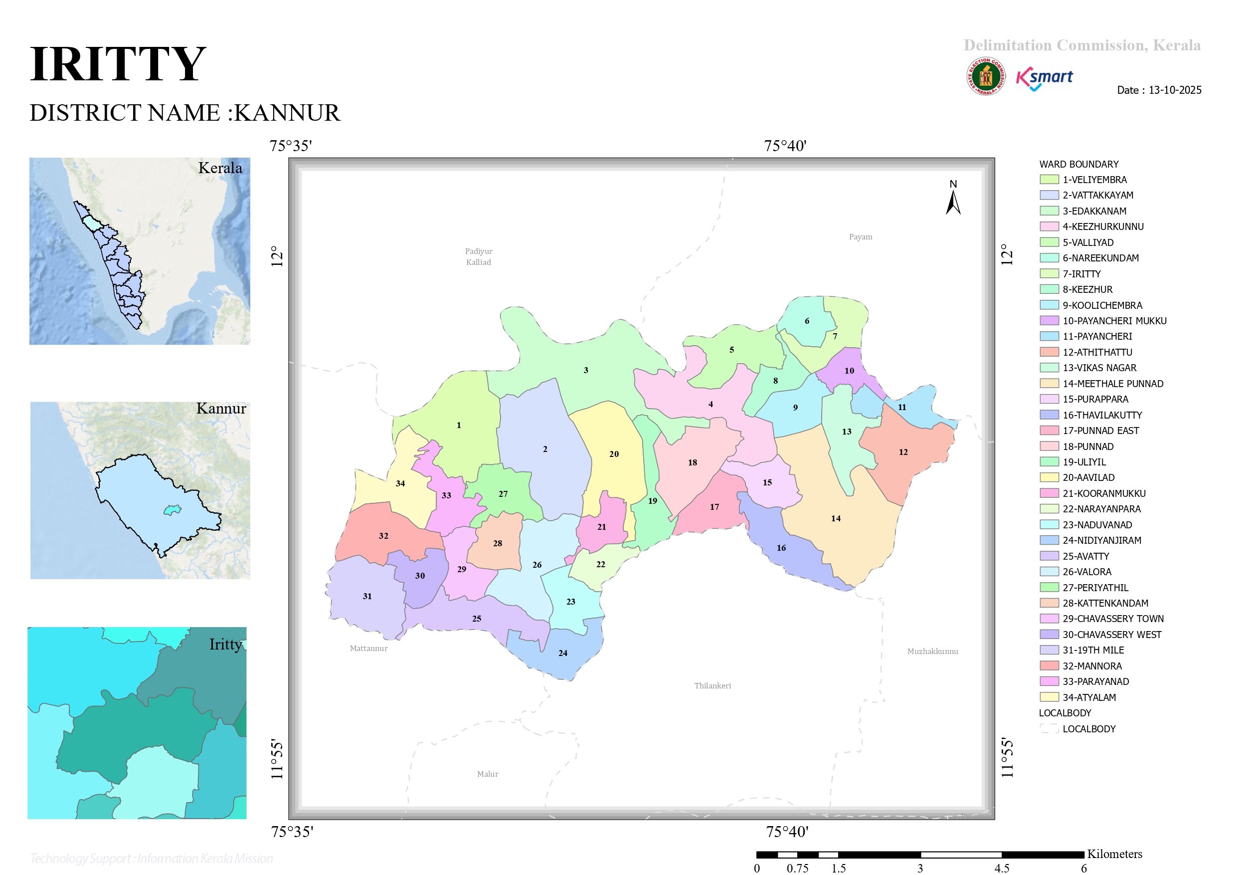This screenshot has width=1237, height=875.
Task: Click ward 2 region on the map
Action: 544,448
